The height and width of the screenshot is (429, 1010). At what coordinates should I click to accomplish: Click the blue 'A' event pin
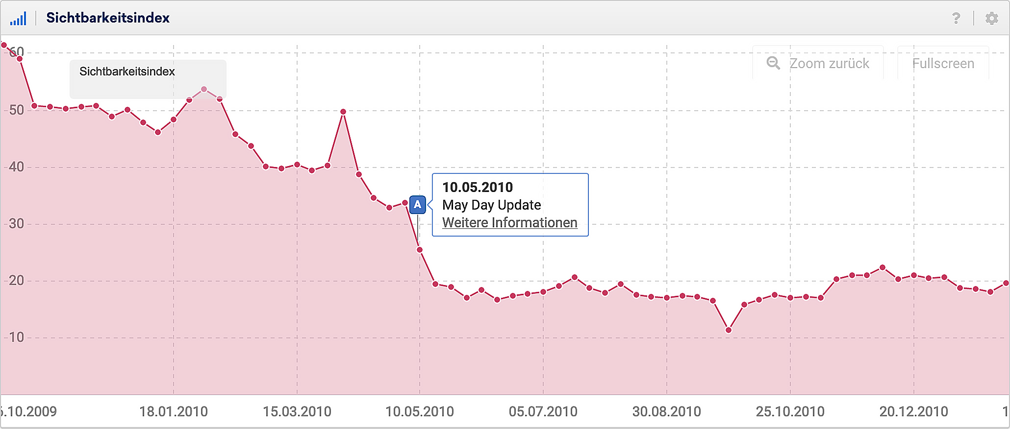point(417,204)
